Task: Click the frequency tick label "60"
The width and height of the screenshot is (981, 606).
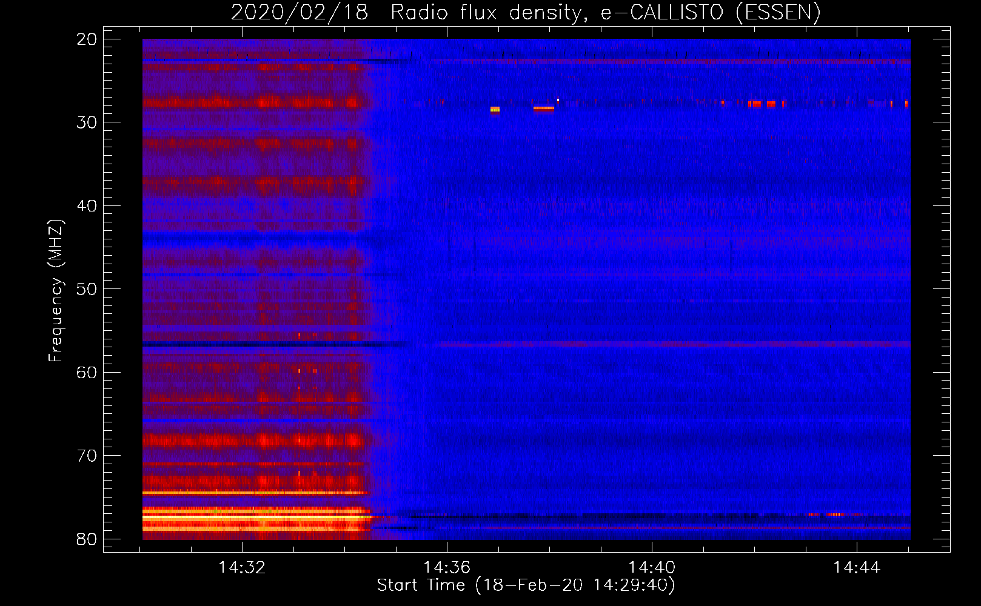Action: [x=87, y=373]
